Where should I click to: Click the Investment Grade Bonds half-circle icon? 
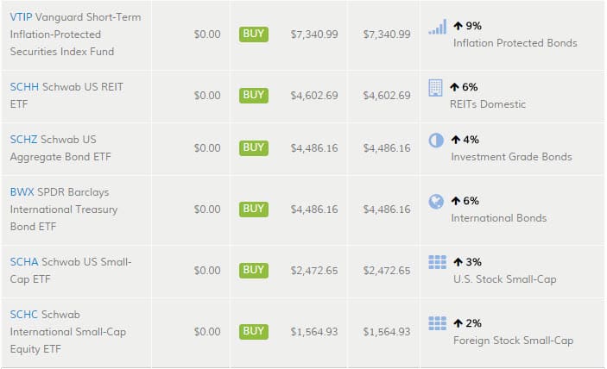[436, 141]
